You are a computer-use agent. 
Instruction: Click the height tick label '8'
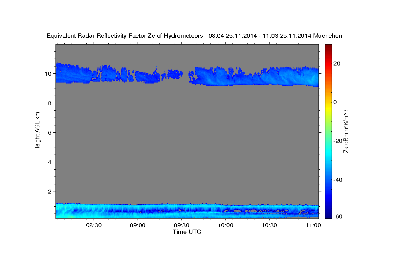point(50,103)
